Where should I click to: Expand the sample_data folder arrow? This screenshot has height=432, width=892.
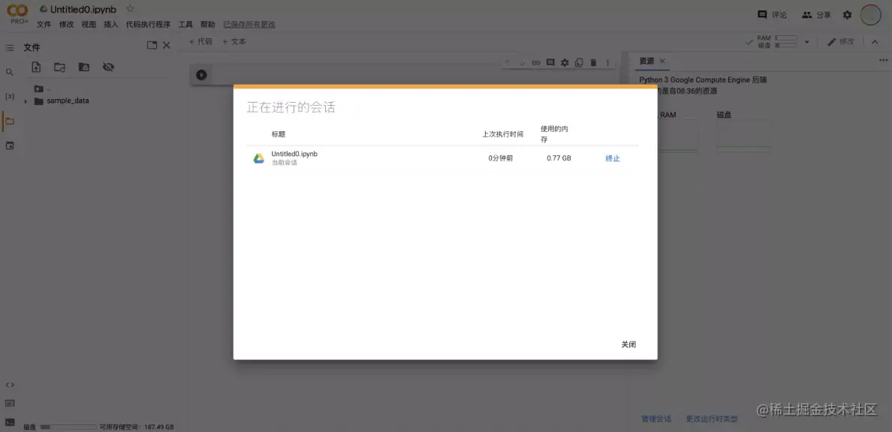pyautogui.click(x=26, y=101)
